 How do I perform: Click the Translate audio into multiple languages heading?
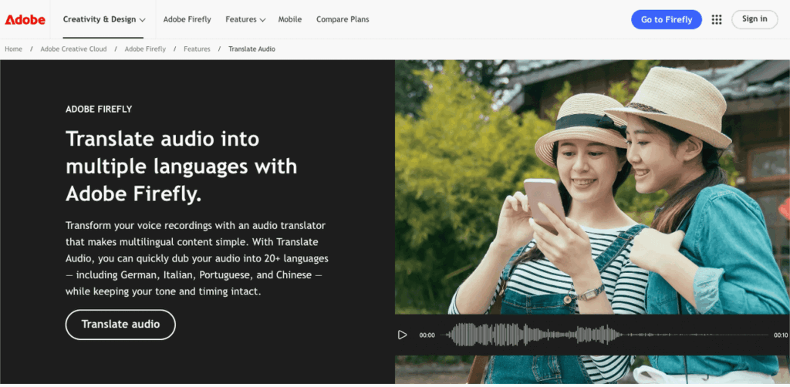pyautogui.click(x=181, y=167)
